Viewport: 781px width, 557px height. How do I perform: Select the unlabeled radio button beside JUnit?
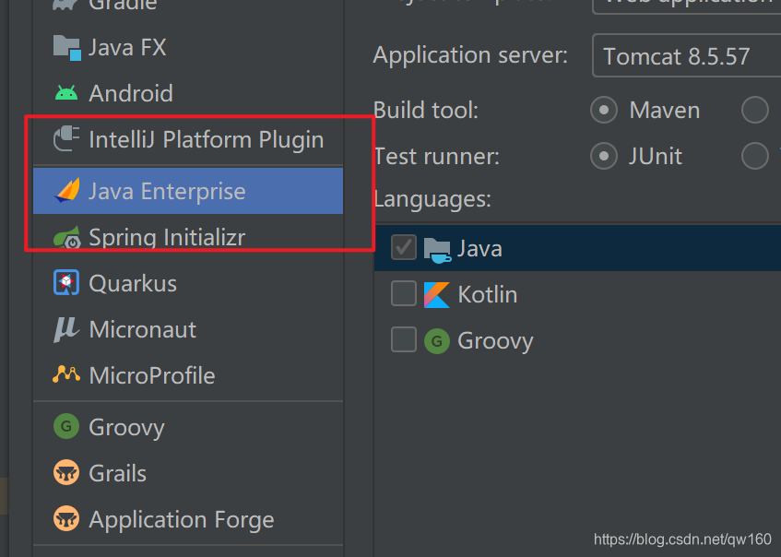(755, 156)
